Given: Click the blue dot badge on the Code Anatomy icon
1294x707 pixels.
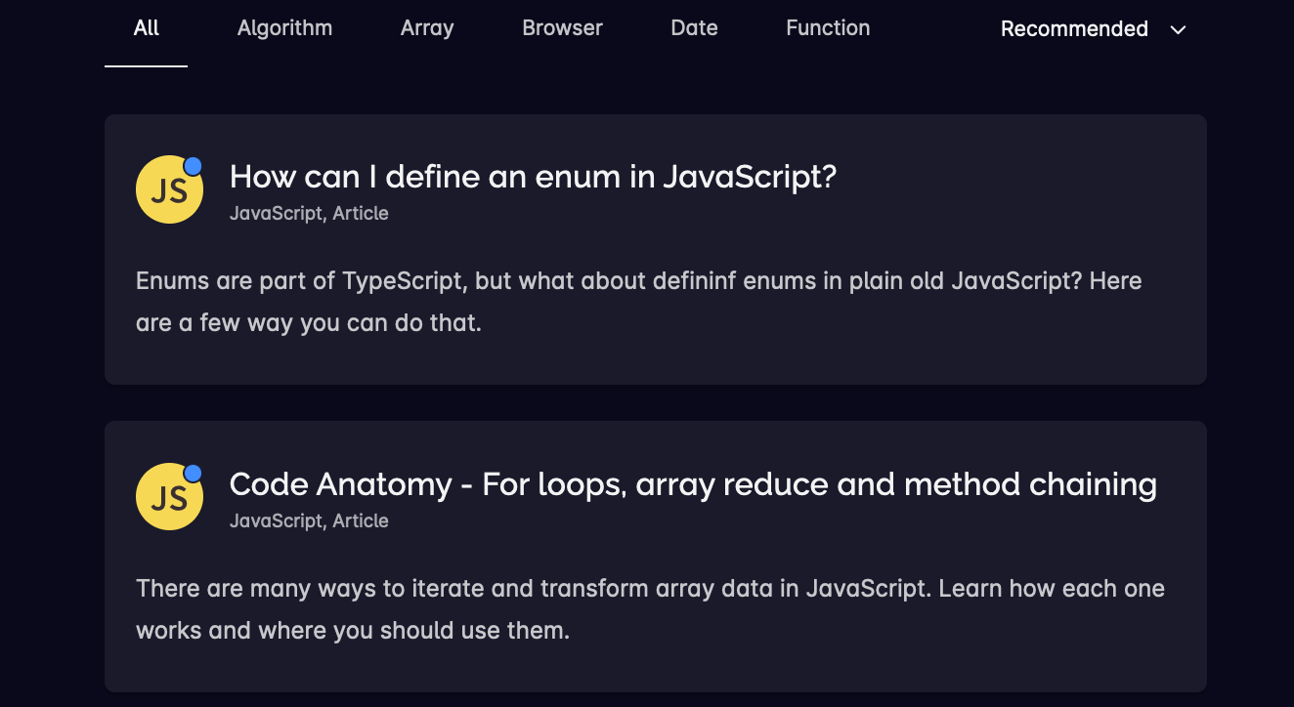Looking at the screenshot, I should point(194,474).
